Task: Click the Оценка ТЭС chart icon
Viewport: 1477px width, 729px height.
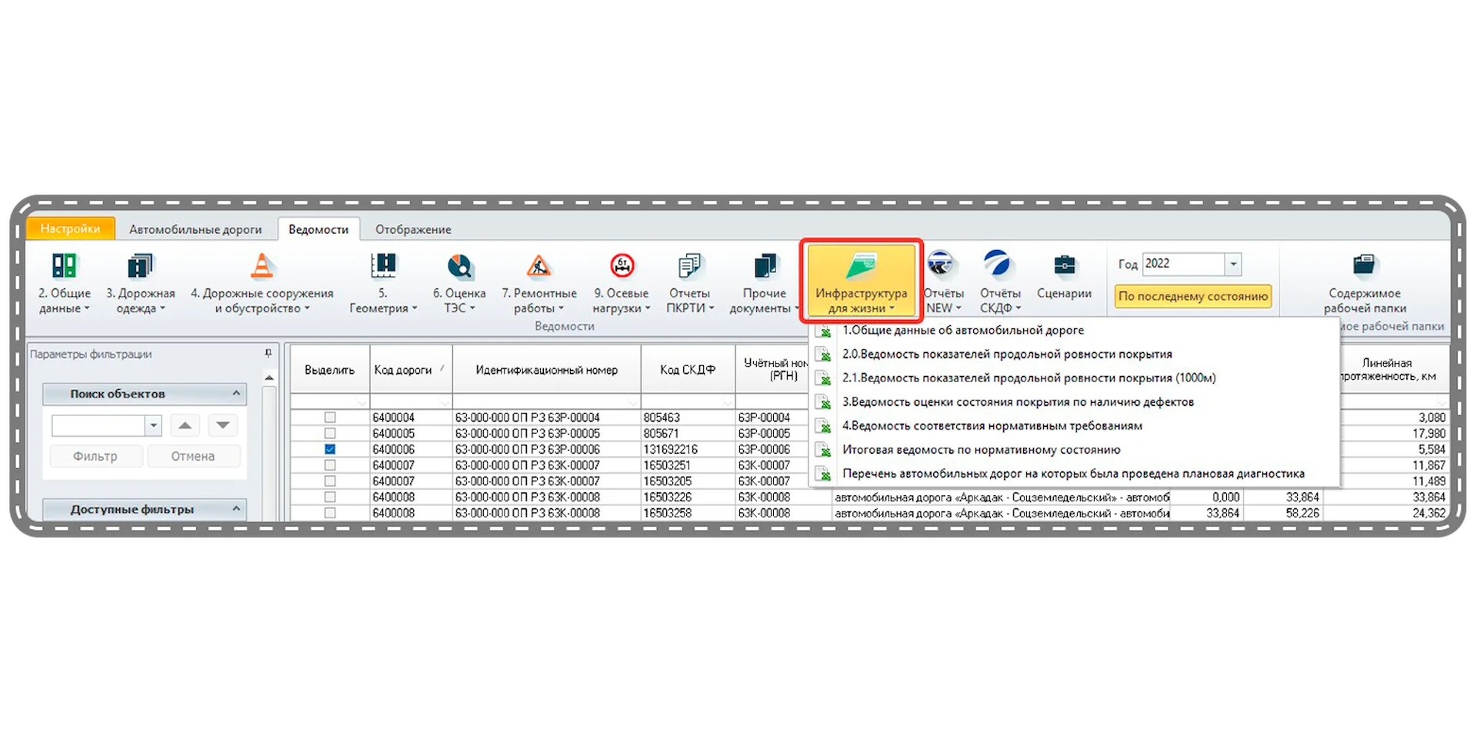Action: pyautogui.click(x=459, y=267)
